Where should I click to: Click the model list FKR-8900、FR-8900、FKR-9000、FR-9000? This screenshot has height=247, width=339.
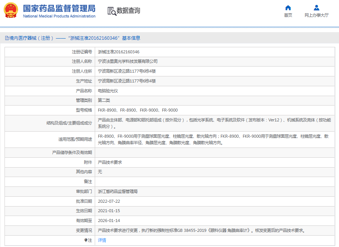coord(137,110)
